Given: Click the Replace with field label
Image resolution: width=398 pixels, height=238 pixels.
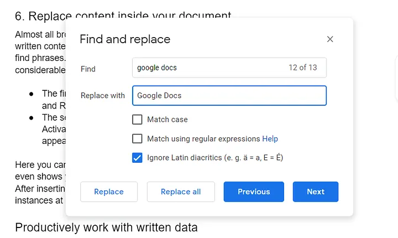Looking at the screenshot, I should (x=103, y=95).
